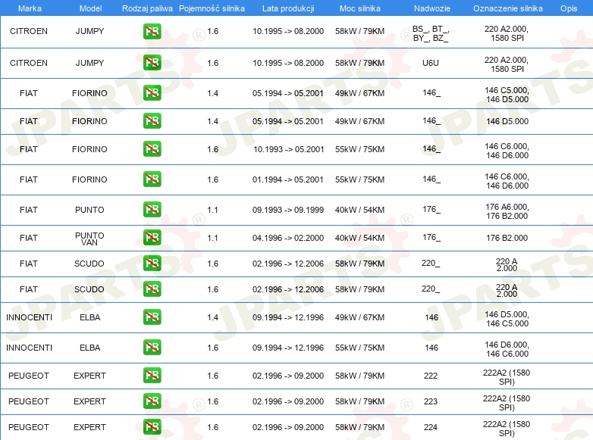593x440 pixels.
Task: Select the engine cell showing only '176 B2.000'
Action: click(507, 238)
